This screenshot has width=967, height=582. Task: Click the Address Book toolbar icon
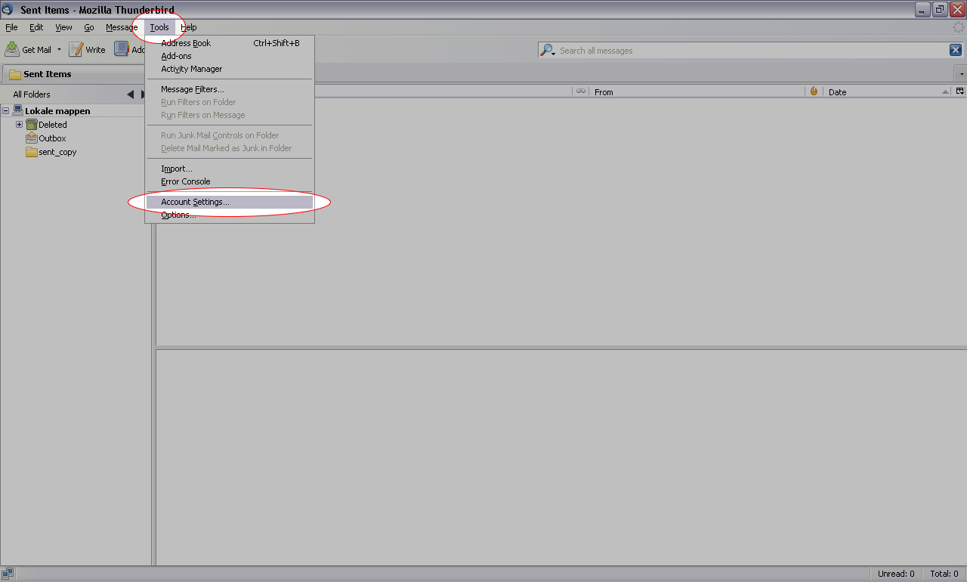122,49
